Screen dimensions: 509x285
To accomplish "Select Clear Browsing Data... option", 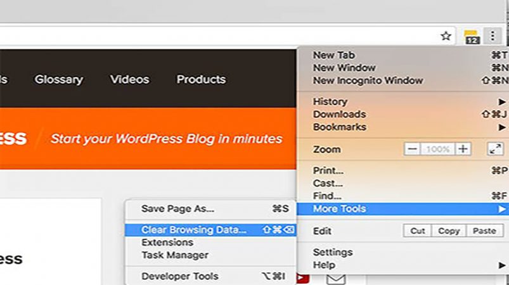I will click(x=210, y=230).
